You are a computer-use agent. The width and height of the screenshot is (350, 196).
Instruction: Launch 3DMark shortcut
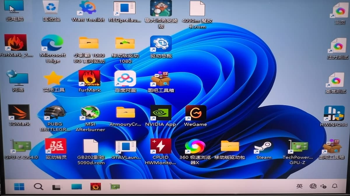(19, 115)
